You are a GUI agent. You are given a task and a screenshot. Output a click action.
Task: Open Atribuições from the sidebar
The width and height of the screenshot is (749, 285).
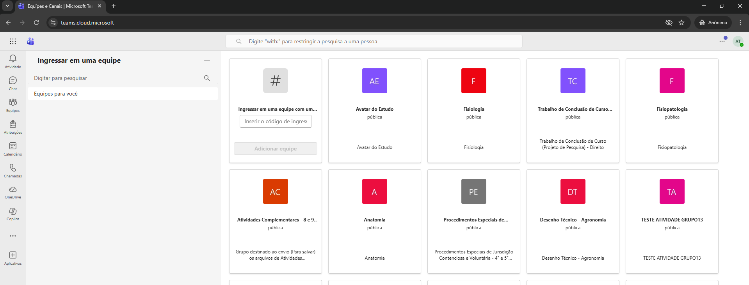click(x=13, y=124)
